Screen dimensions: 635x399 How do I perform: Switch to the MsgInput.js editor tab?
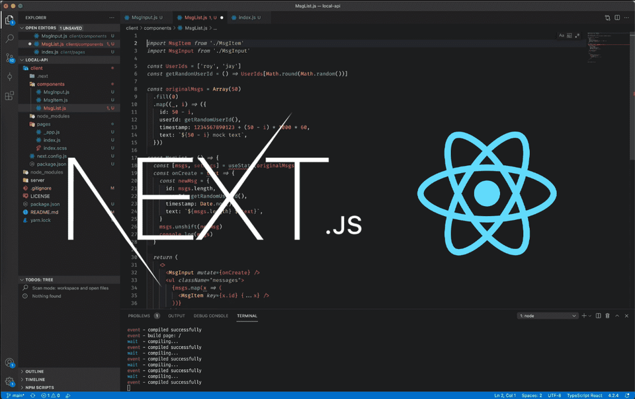point(146,17)
